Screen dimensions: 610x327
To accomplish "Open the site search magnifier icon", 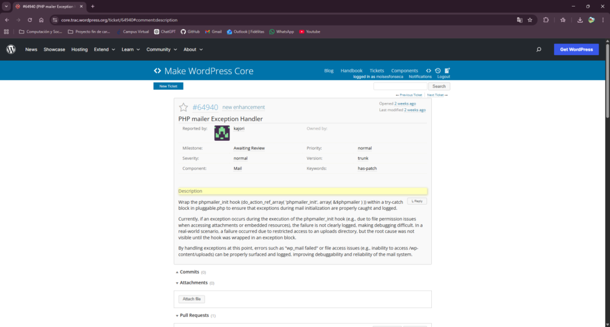I will point(539,49).
